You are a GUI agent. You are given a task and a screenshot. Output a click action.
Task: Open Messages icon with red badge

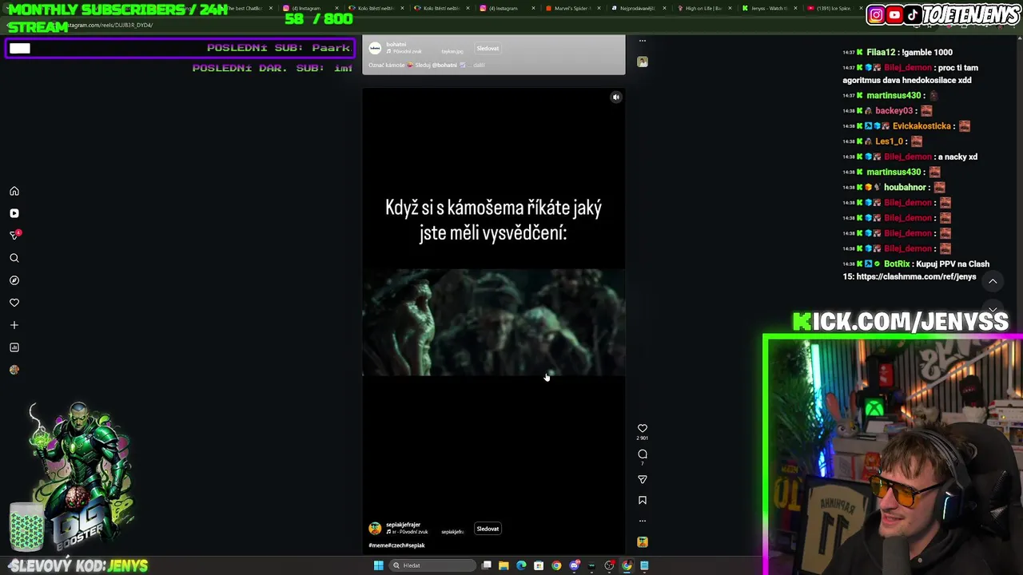click(14, 236)
